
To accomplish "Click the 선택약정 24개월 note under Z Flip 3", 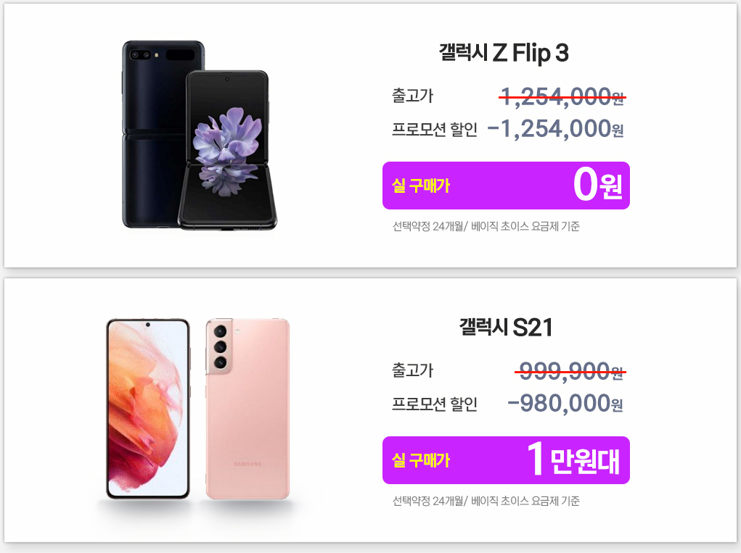I will (x=486, y=226).
